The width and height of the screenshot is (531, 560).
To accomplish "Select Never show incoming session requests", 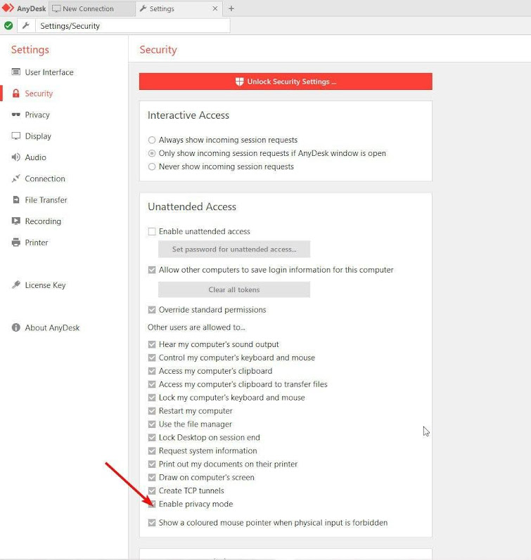I will tap(152, 167).
